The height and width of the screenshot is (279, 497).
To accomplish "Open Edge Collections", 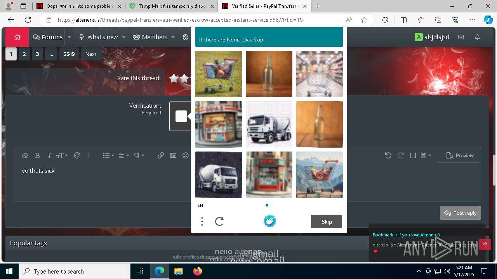I will pos(438,20).
